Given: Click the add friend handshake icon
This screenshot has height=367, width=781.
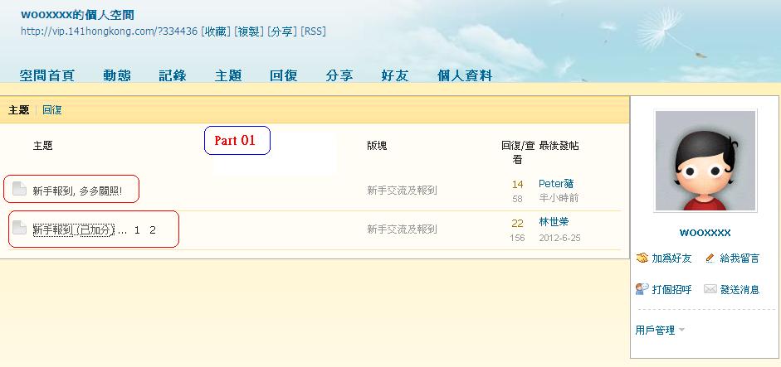Looking at the screenshot, I should (x=642, y=258).
